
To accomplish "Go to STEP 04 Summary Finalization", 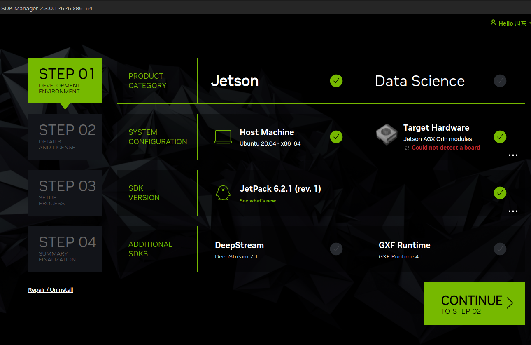I will click(65, 249).
